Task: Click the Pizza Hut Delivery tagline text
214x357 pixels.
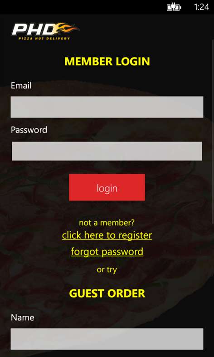Action: [44, 38]
